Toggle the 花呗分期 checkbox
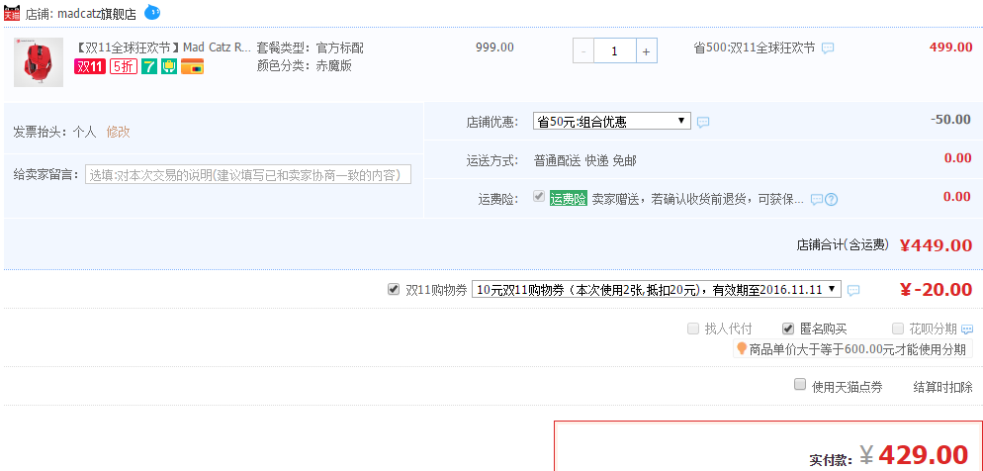Image resolution: width=983 pixels, height=471 pixels. (x=898, y=328)
